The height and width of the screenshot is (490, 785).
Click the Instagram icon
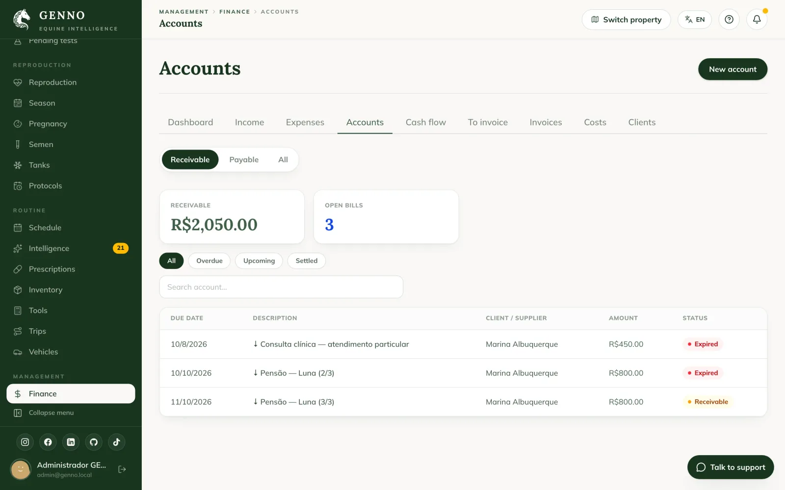click(25, 442)
